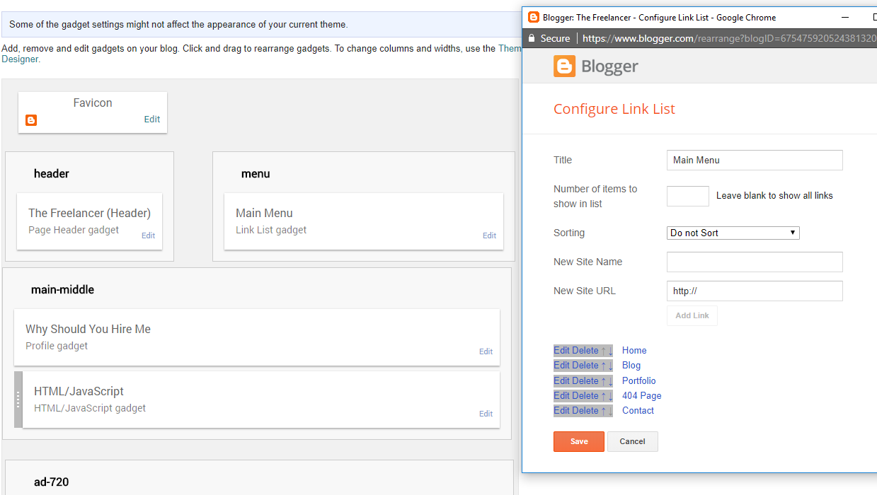The image size is (877, 495).
Task: Click the Number of items to show field
Action: pos(688,196)
